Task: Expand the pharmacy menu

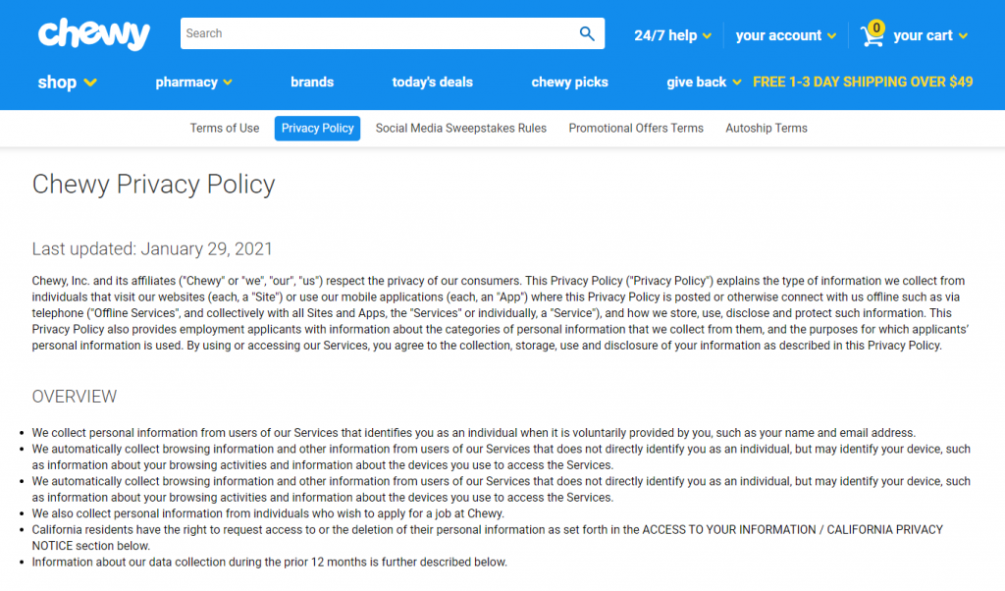Action: pos(193,82)
